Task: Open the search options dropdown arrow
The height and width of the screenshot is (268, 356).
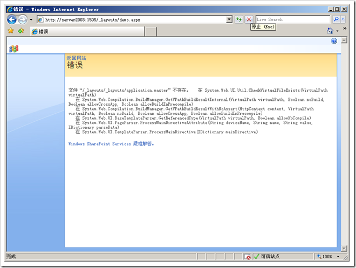Action: coord(343,19)
